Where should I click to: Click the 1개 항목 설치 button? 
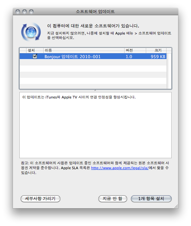(151, 199)
